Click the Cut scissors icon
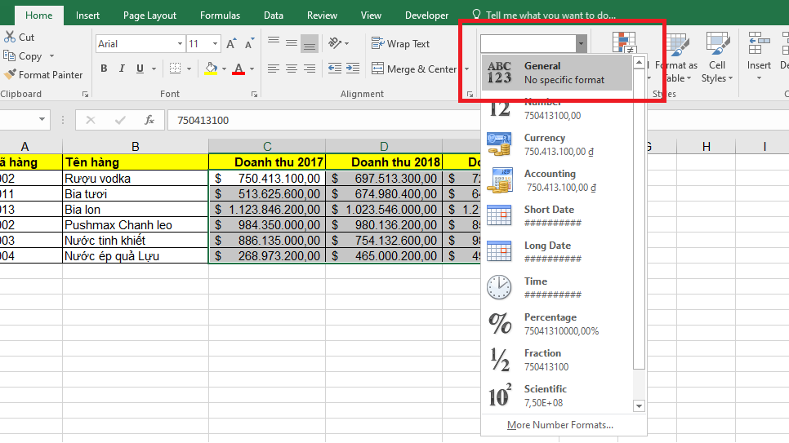 10,37
